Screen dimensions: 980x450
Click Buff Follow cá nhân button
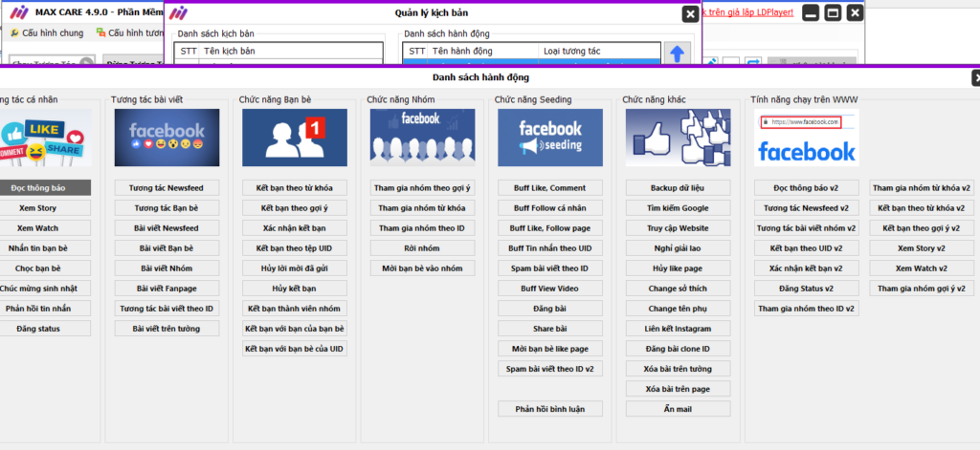(550, 208)
